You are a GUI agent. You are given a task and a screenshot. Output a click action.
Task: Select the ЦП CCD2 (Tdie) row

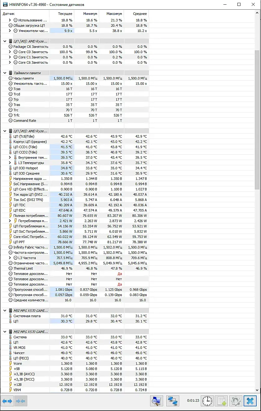click(x=75, y=152)
